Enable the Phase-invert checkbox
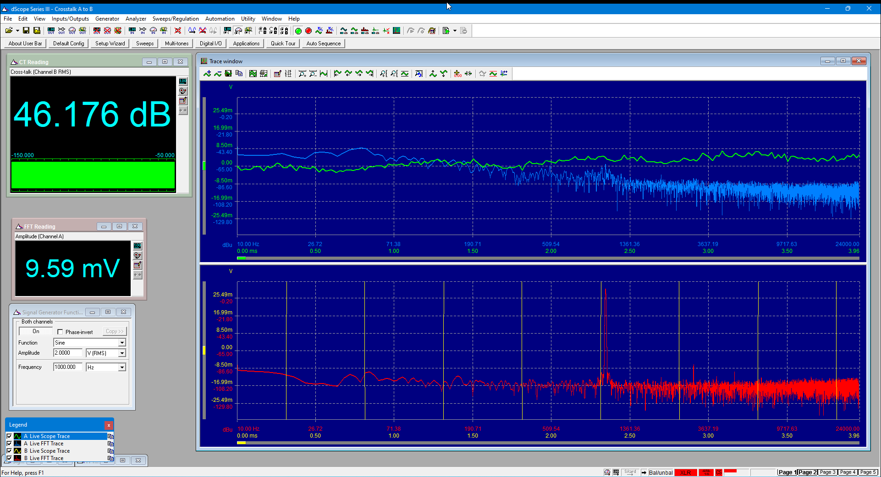Viewport: 881px width, 477px height. pos(60,332)
